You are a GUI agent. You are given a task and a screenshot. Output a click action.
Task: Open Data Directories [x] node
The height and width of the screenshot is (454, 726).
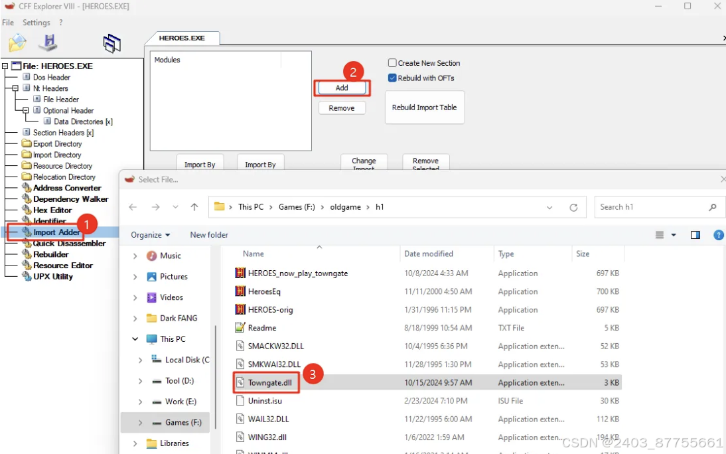[x=83, y=121]
